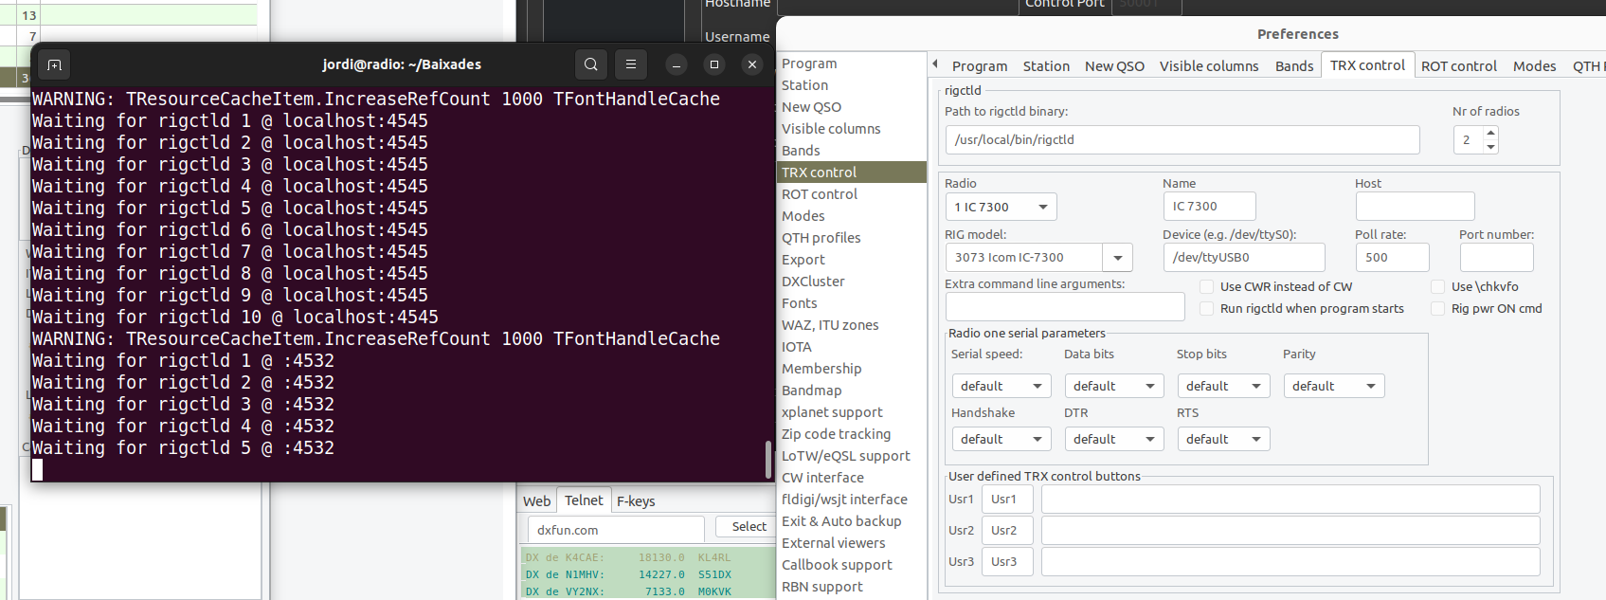Image resolution: width=1606 pixels, height=600 pixels.
Task: Click Select button next to dxfun.com
Action: pos(749,527)
